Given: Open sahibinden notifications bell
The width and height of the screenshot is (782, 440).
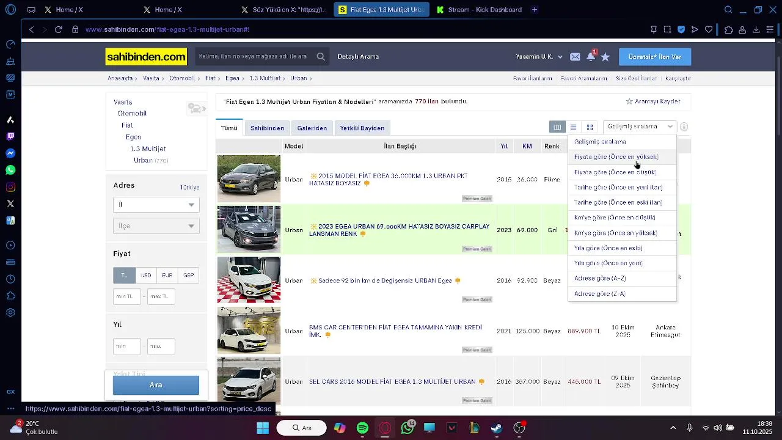Looking at the screenshot, I should pos(591,57).
